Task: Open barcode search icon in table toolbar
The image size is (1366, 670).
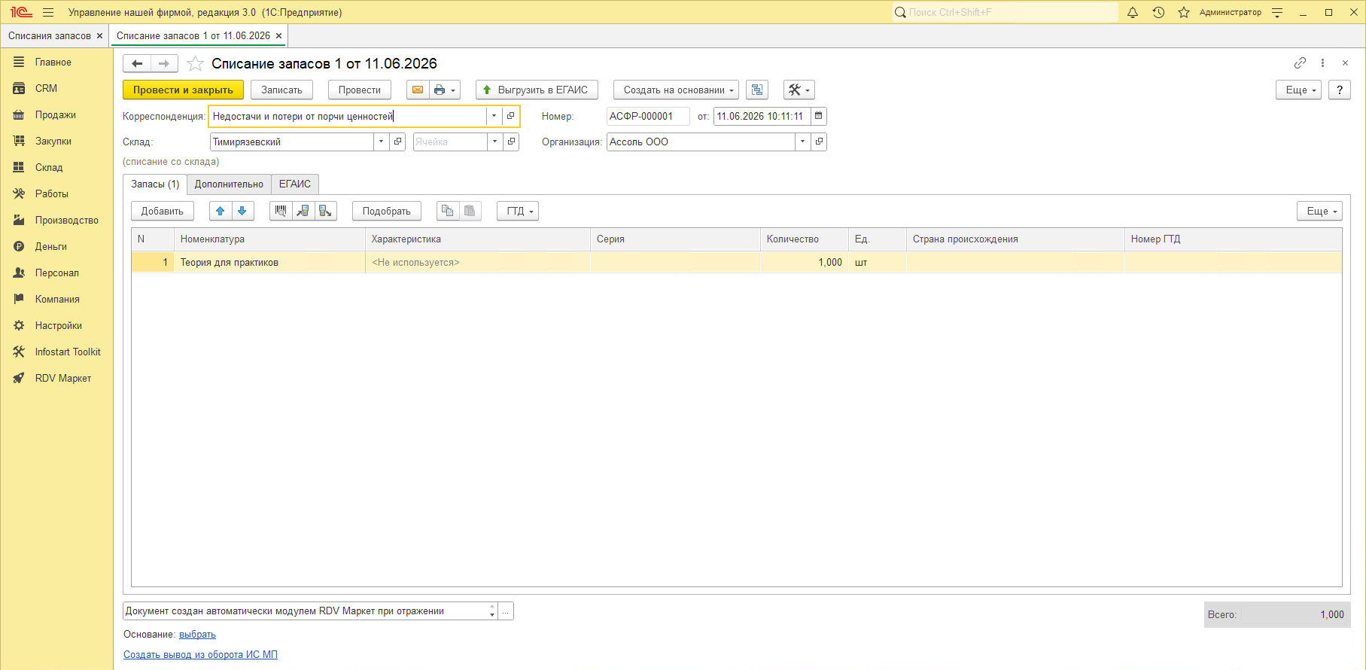Action: (x=281, y=211)
